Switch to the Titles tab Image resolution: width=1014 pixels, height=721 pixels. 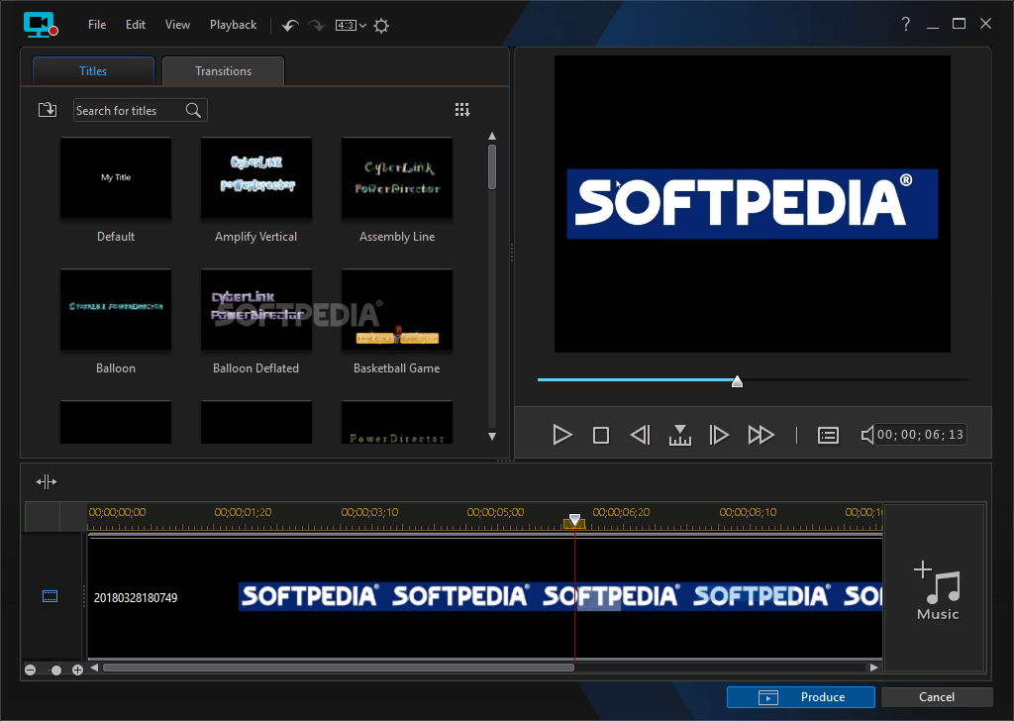(93, 71)
